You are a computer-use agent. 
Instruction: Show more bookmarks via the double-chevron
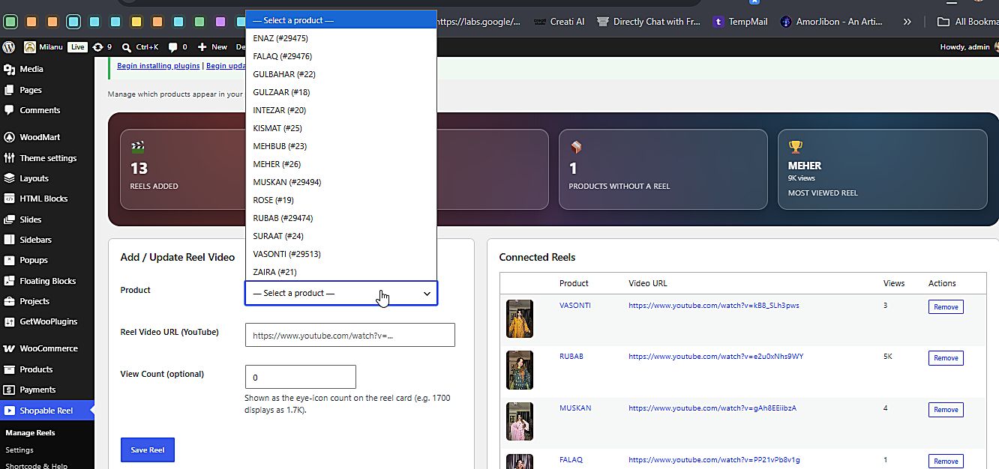point(907,22)
